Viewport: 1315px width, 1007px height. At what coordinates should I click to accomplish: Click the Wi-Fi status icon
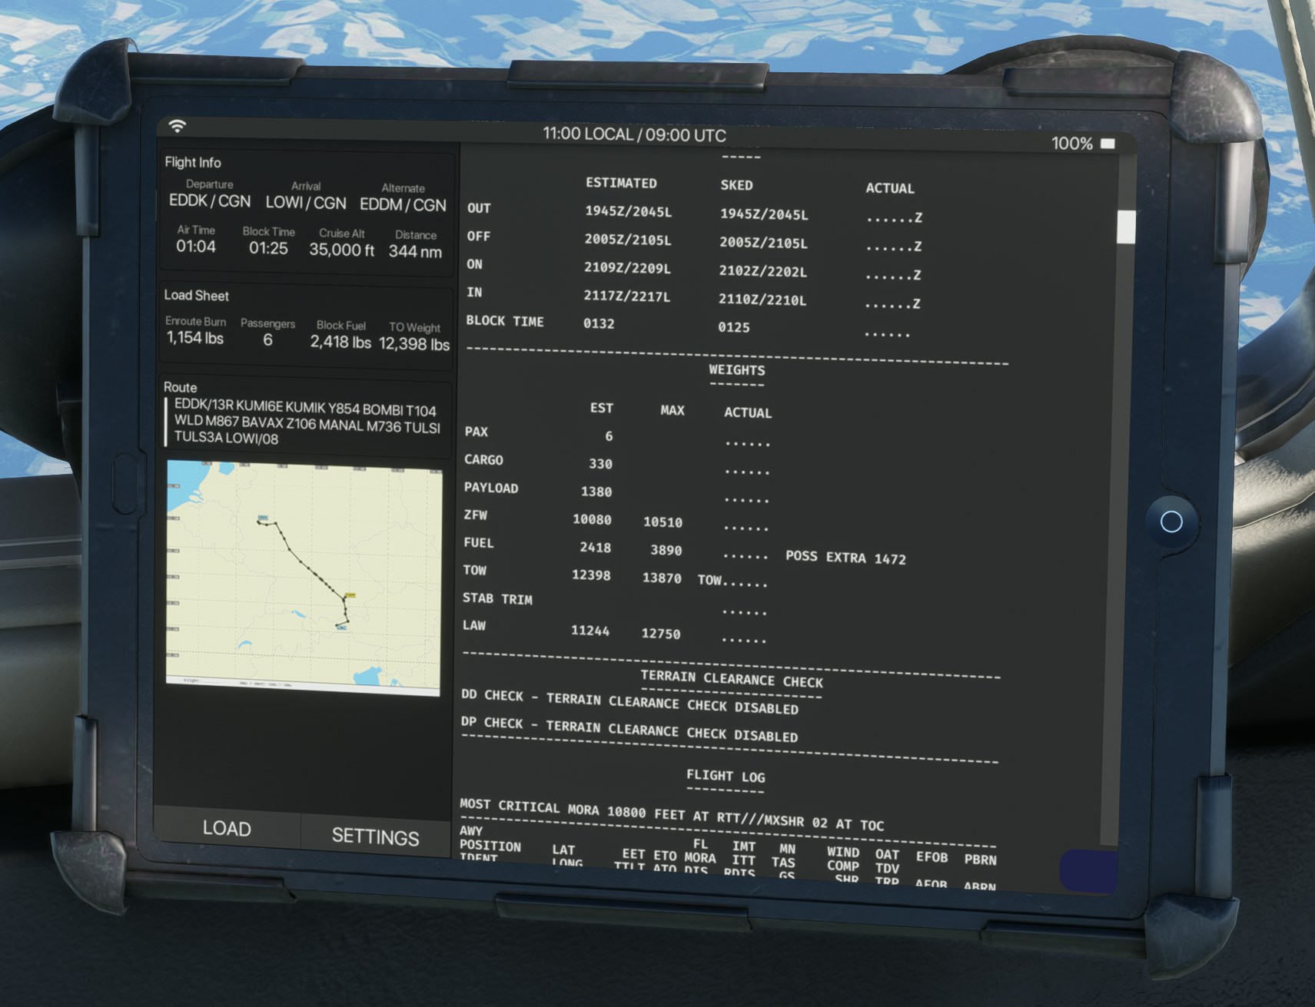click(178, 125)
